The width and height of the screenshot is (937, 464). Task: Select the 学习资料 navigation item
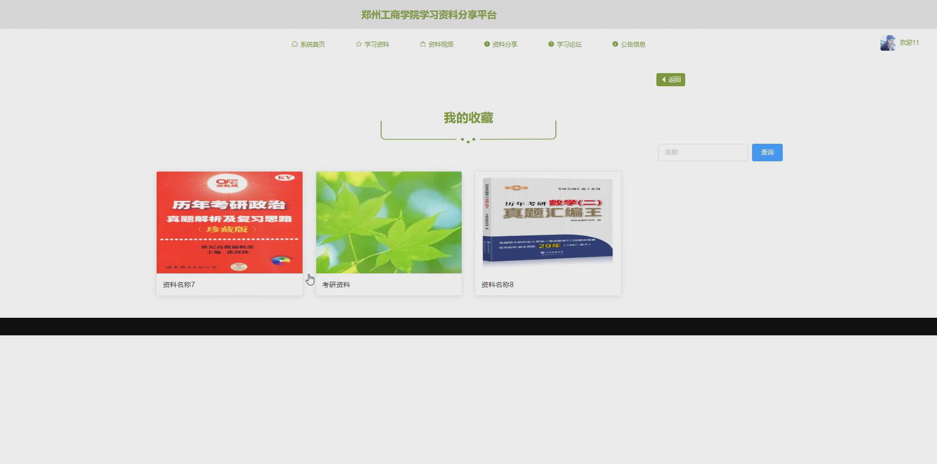377,44
